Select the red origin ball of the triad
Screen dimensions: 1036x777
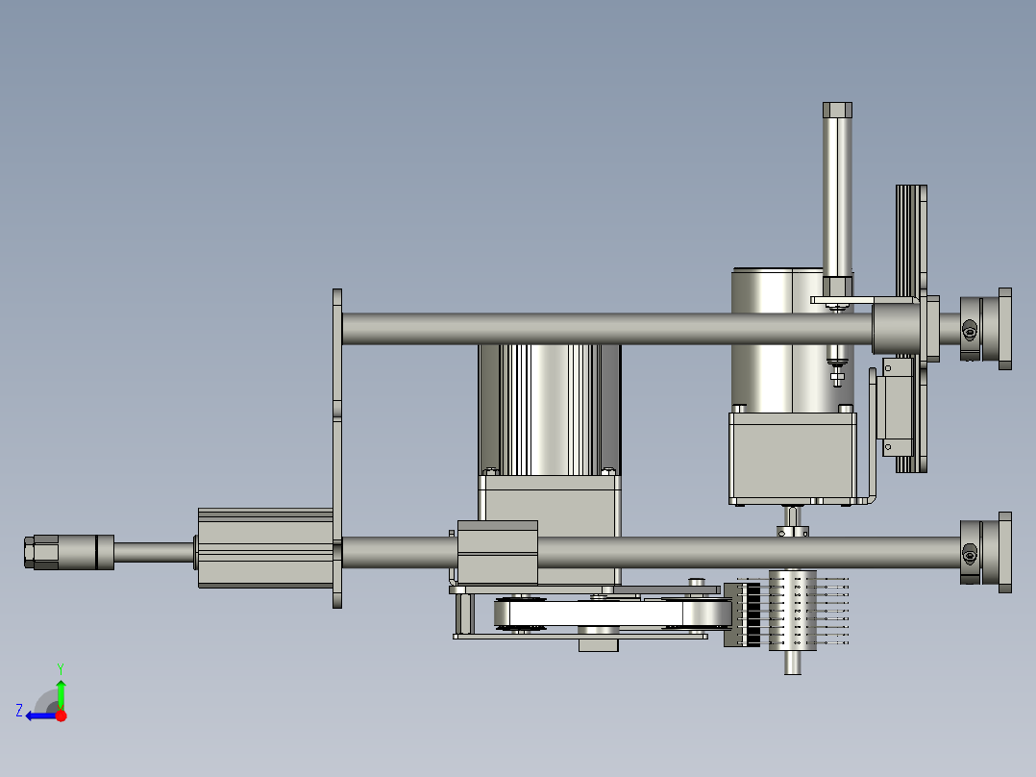click(61, 715)
